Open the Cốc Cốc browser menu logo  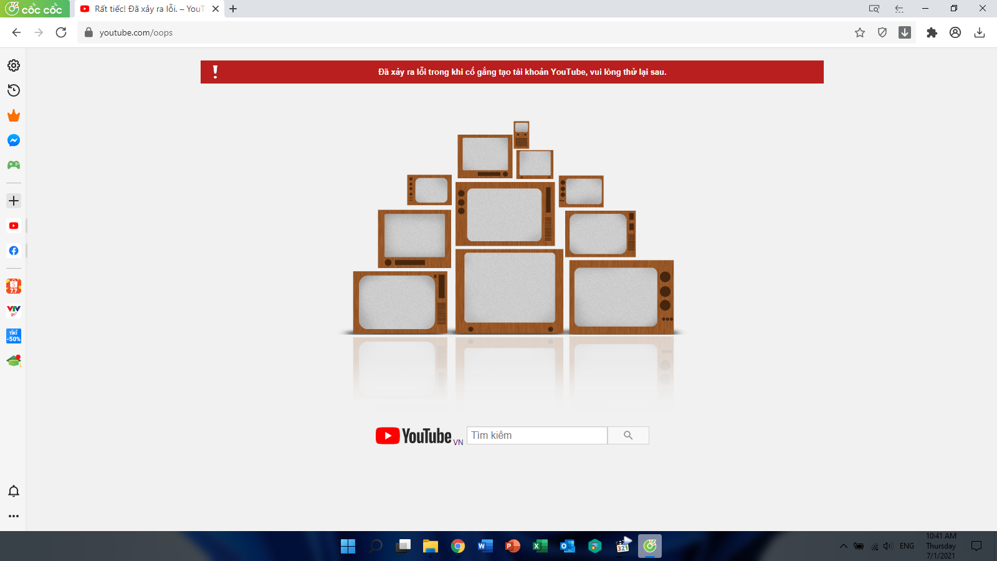34,9
